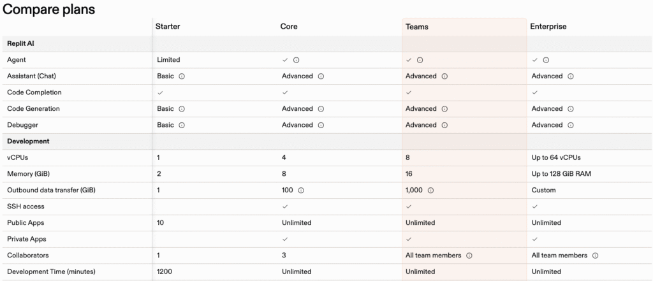Click the Code Completion row label
The width and height of the screenshot is (653, 281).
[x=34, y=92]
